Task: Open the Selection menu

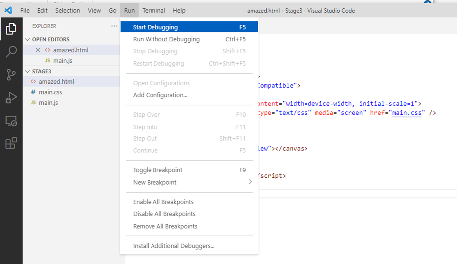Action: (68, 11)
